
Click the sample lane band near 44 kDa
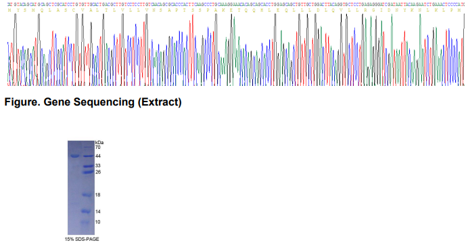(74, 156)
